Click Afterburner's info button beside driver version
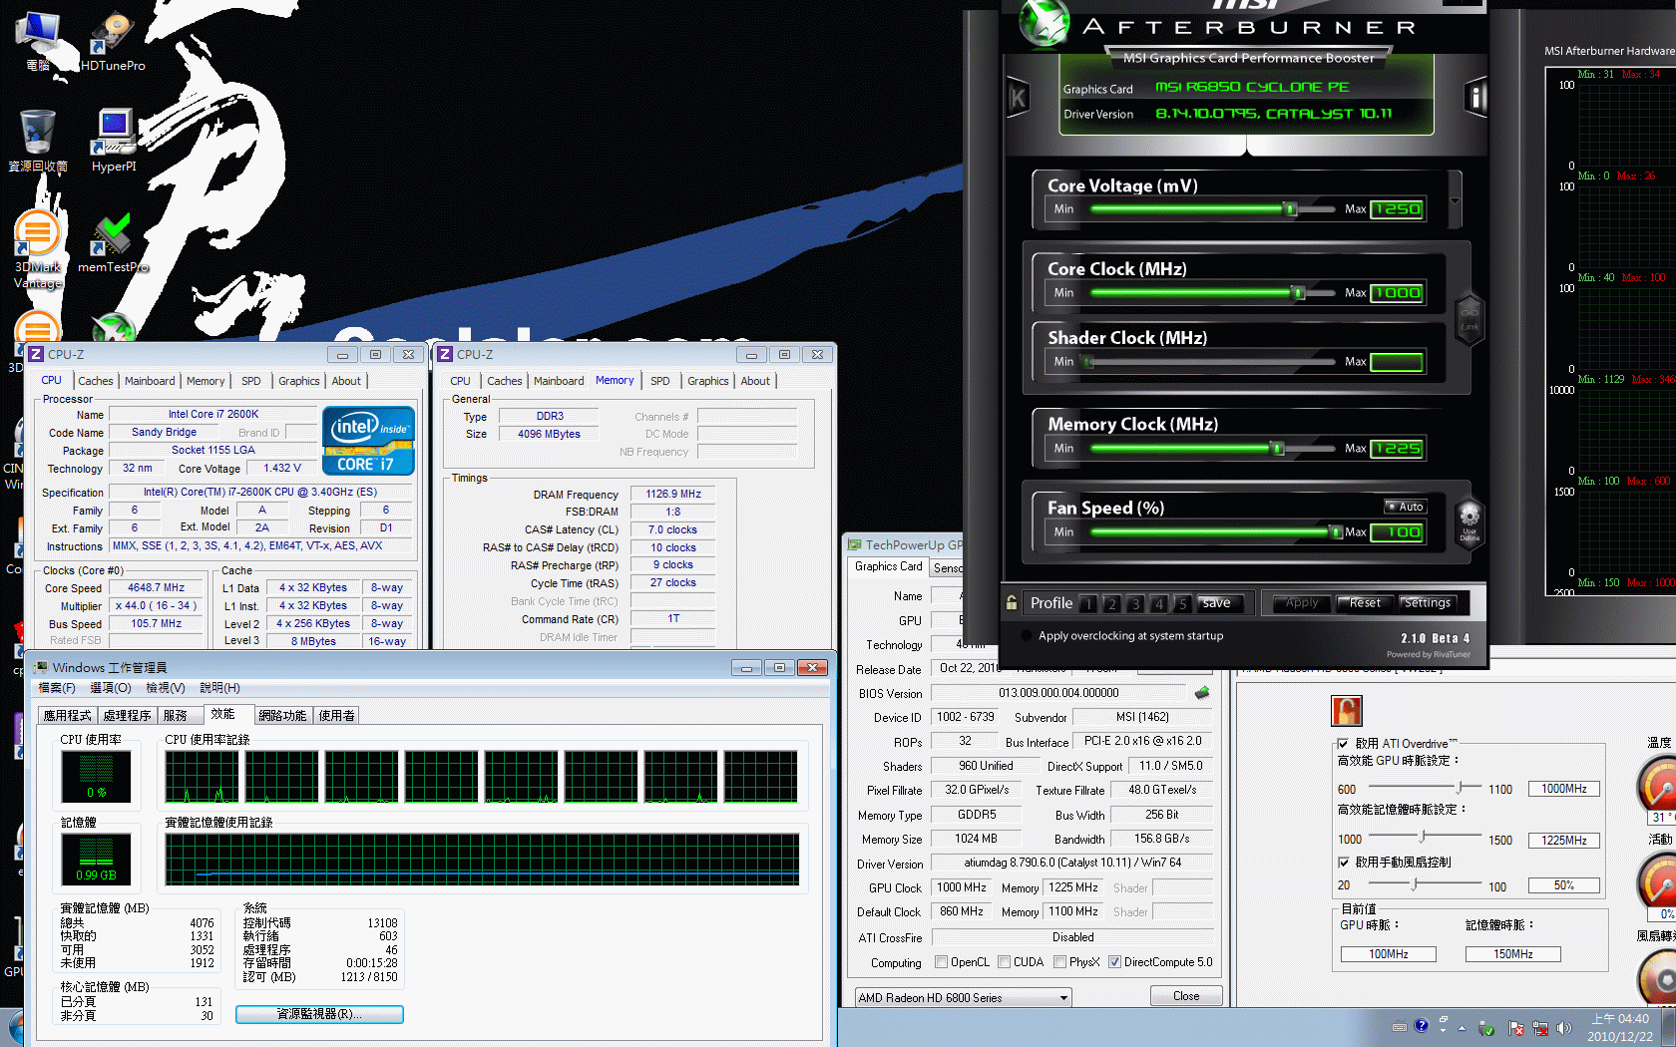The width and height of the screenshot is (1676, 1047). click(1475, 97)
